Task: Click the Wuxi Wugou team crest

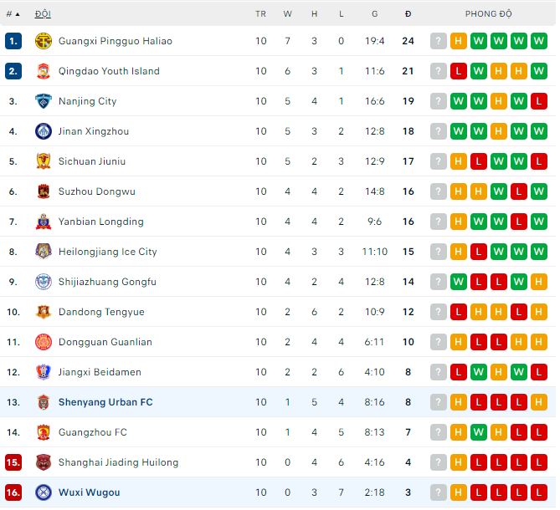Action: pos(44,492)
